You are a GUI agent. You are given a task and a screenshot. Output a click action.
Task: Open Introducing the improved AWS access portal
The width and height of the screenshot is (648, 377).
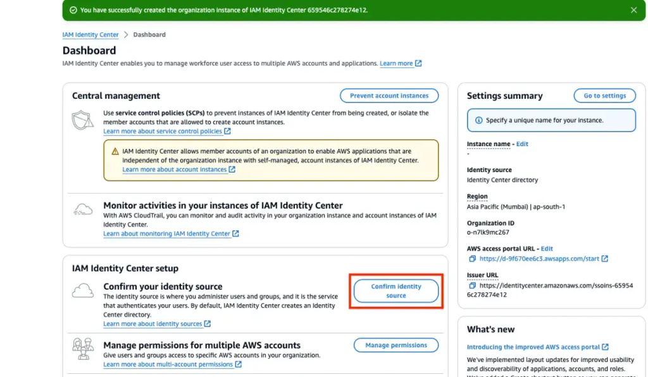533,347
